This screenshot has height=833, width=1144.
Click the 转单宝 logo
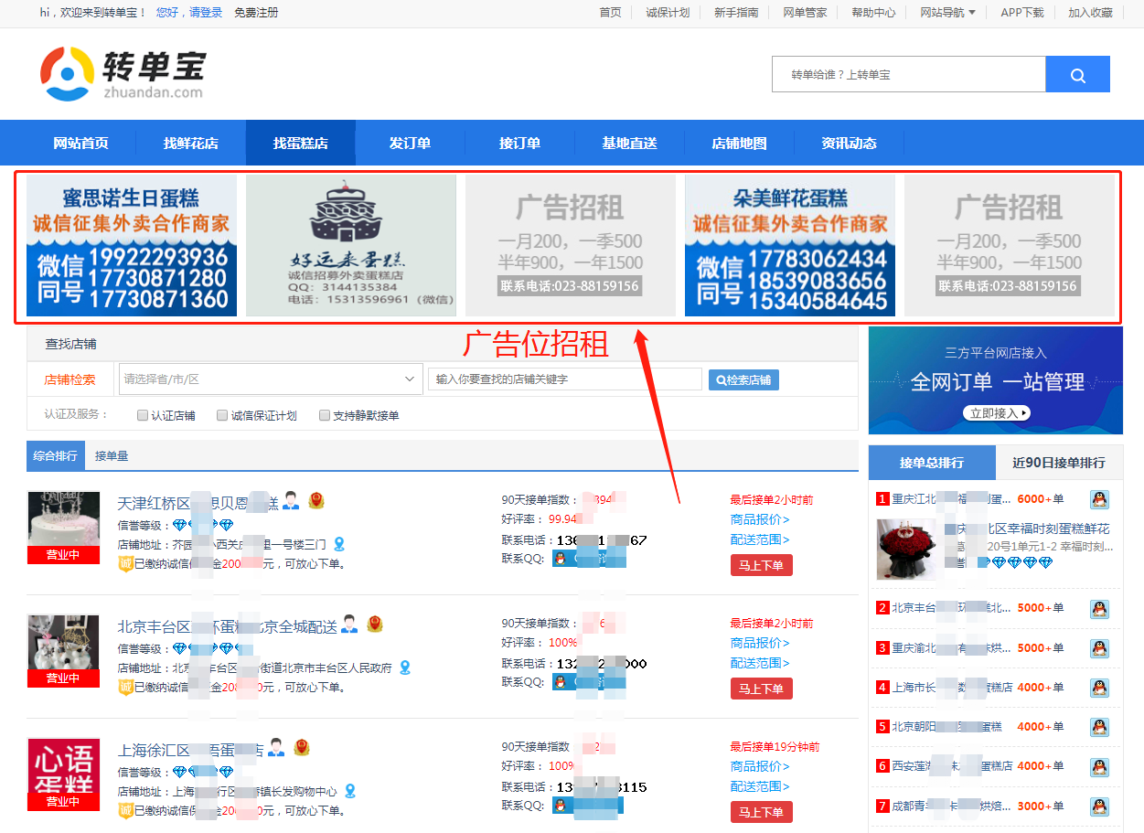click(123, 73)
